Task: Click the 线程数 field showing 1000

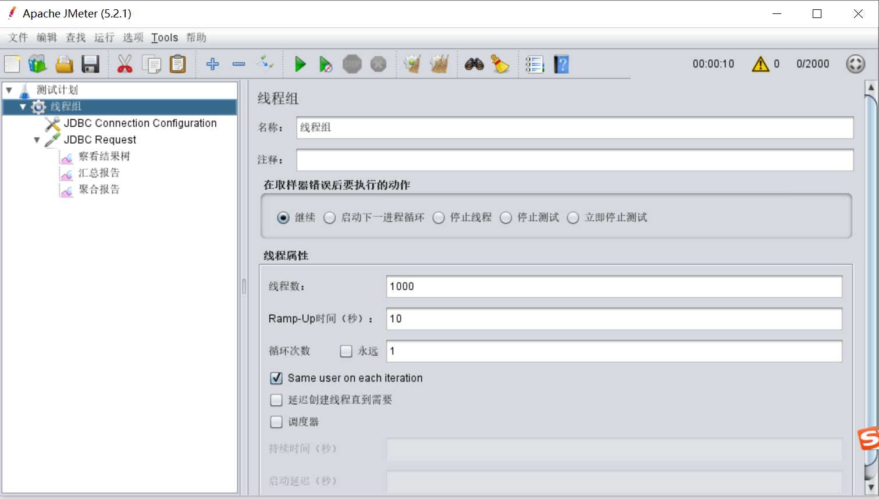Action: (614, 287)
